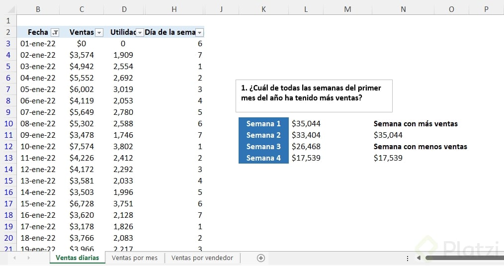Switch to the Ventas por mes sheet tab
The width and height of the screenshot is (504, 266).
[135, 258]
